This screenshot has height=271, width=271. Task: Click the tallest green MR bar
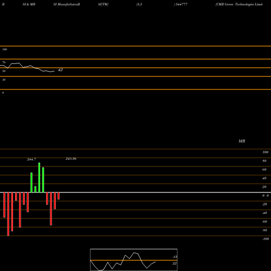click(x=39, y=178)
